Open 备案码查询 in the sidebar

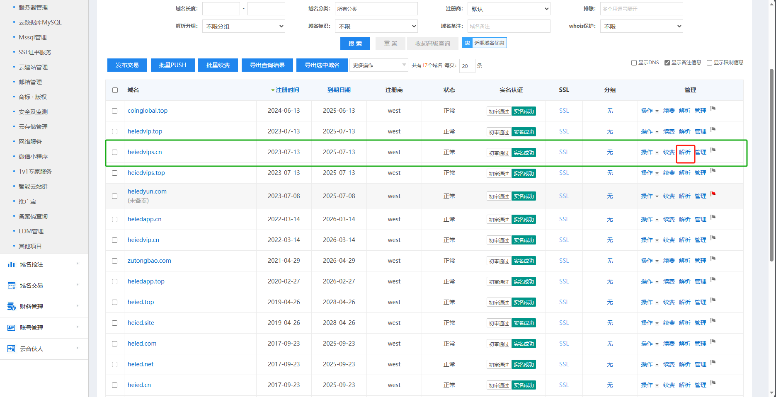point(33,216)
